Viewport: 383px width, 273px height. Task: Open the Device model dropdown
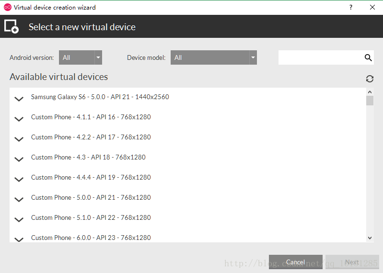point(214,57)
